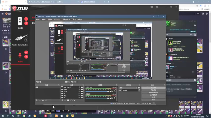This screenshot has width=211, height=118.
Task: Mute the microphone/Aux mixer channel speaker
Action: point(111,91)
